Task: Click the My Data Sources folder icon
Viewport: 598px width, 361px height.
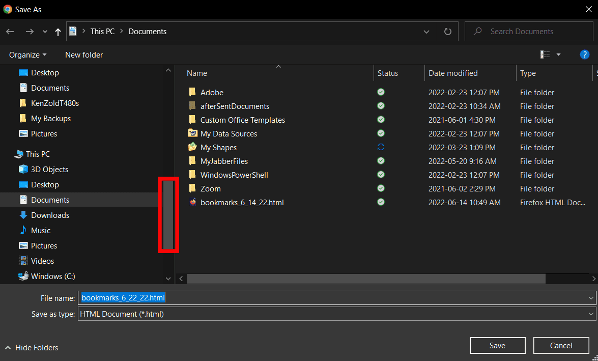Action: (x=192, y=133)
